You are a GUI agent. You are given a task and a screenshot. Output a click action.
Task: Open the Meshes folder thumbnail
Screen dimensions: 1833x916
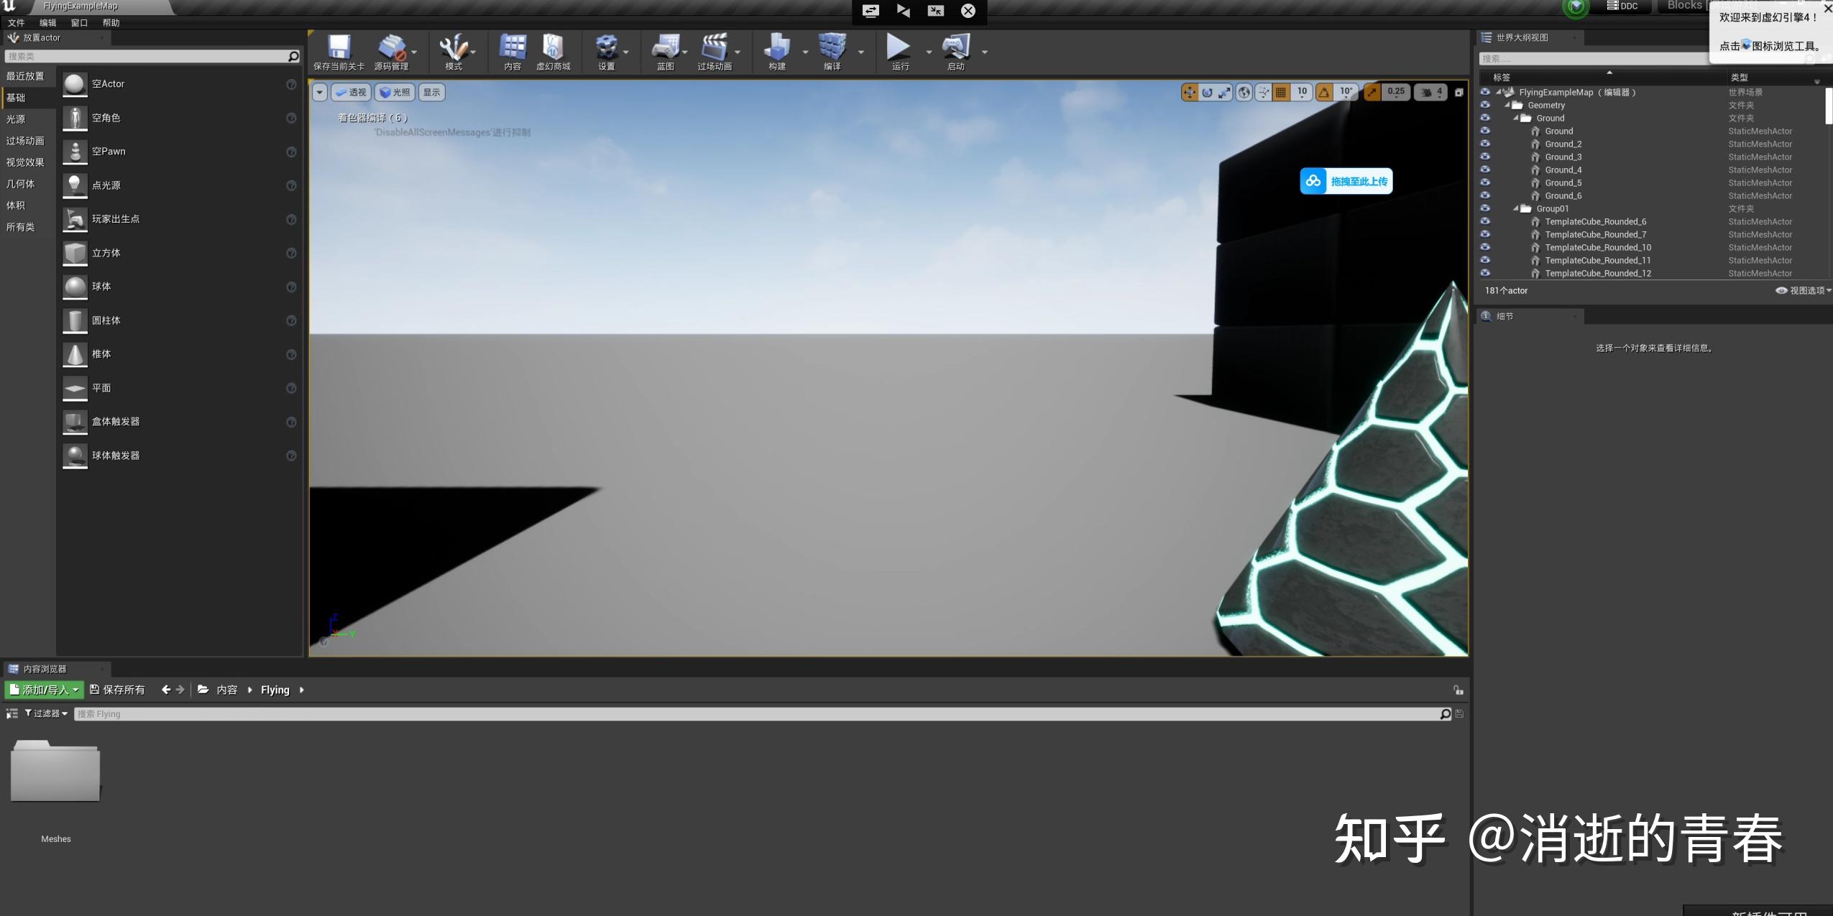click(55, 771)
